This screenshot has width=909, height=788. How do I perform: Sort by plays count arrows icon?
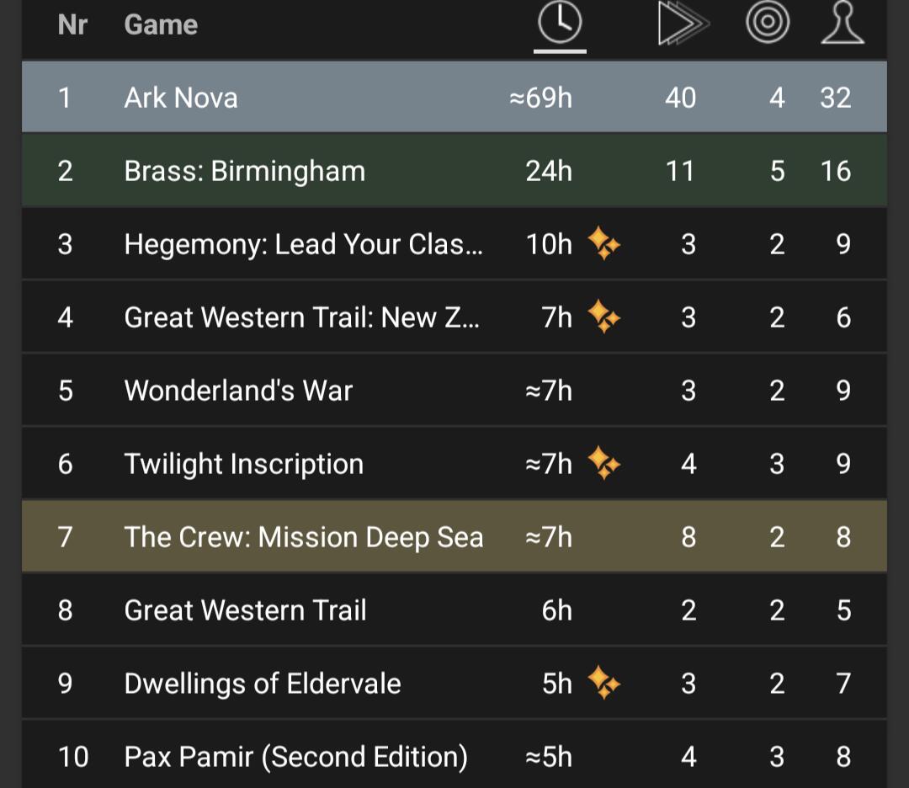click(x=683, y=24)
